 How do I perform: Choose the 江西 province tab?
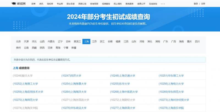(x=126, y=41)
